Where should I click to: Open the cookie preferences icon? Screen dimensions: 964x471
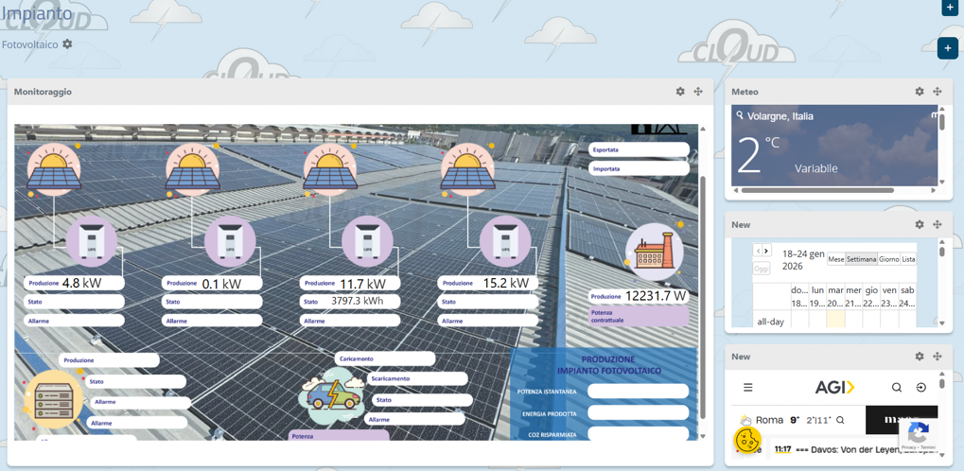pos(747,440)
